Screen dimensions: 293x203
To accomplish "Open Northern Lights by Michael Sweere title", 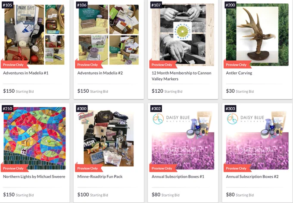I will 34,176.
